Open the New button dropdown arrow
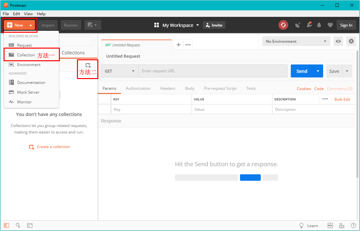Viewport: 360px width, 231px height. pyautogui.click(x=31, y=25)
